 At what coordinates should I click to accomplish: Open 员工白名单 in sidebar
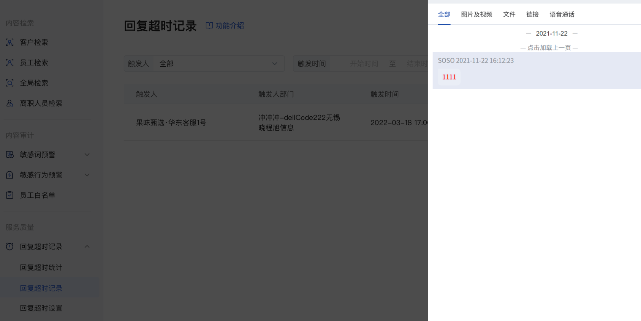click(x=38, y=195)
